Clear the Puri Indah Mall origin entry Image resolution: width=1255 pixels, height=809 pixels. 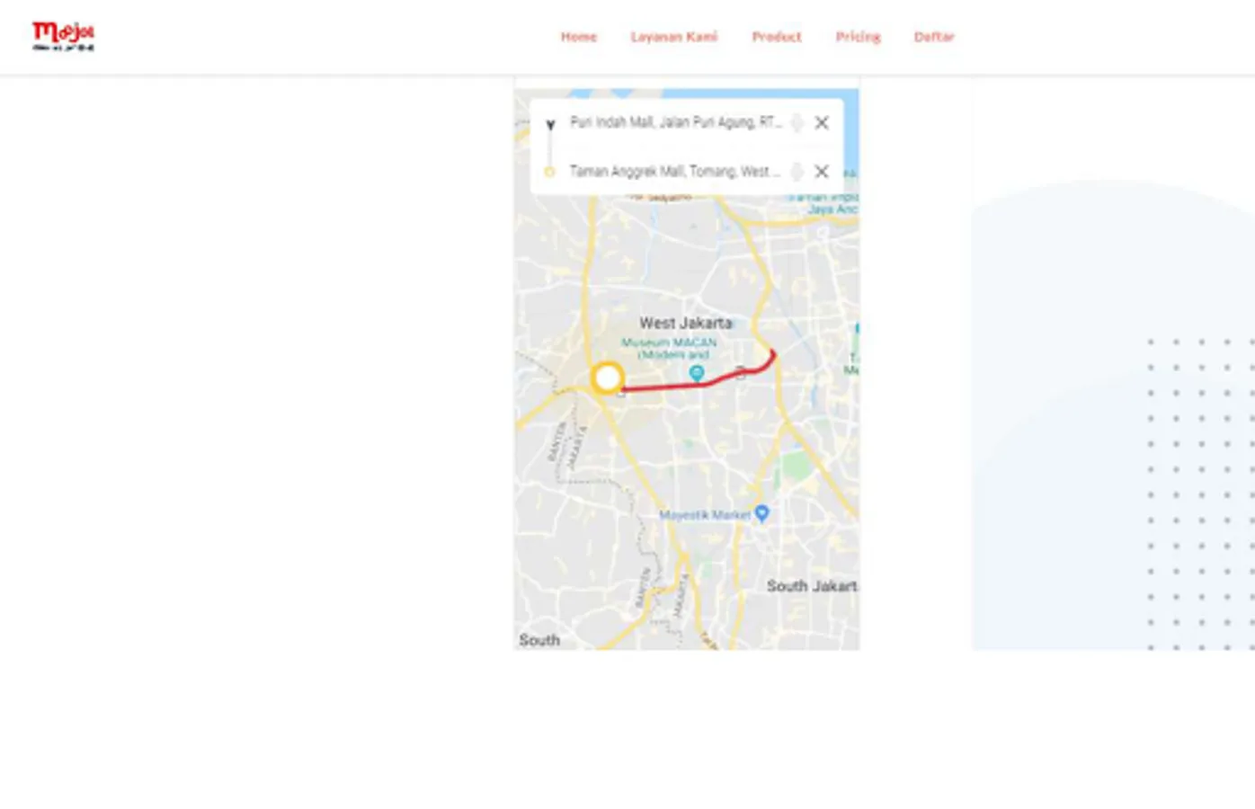point(822,122)
